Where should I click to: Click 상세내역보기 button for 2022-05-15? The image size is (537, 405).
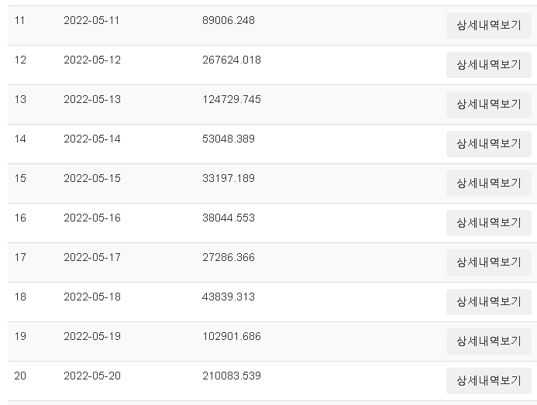[489, 184]
